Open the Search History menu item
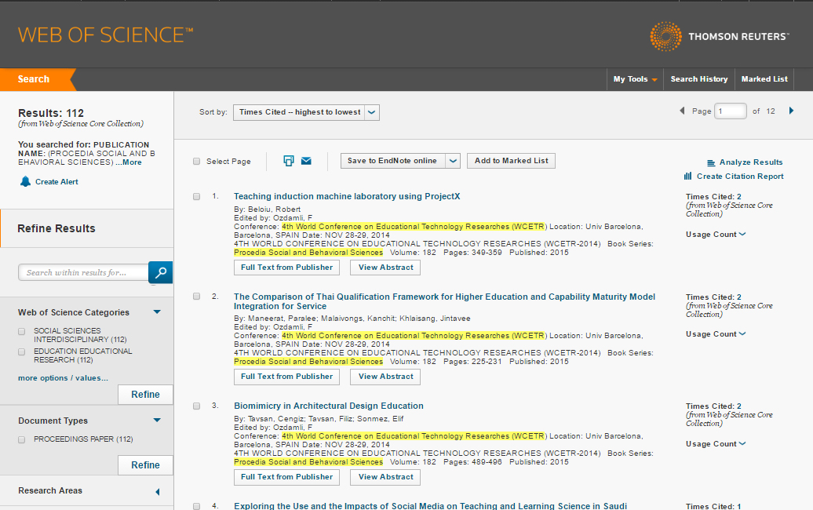Viewport: 813px width, 510px height. [698, 79]
